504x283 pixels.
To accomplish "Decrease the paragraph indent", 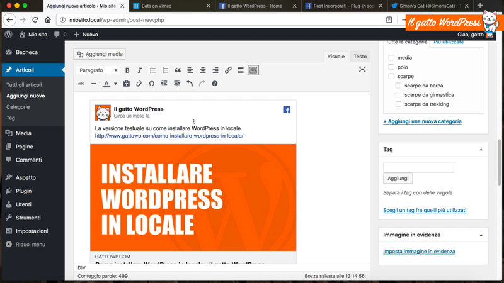I will (x=164, y=84).
